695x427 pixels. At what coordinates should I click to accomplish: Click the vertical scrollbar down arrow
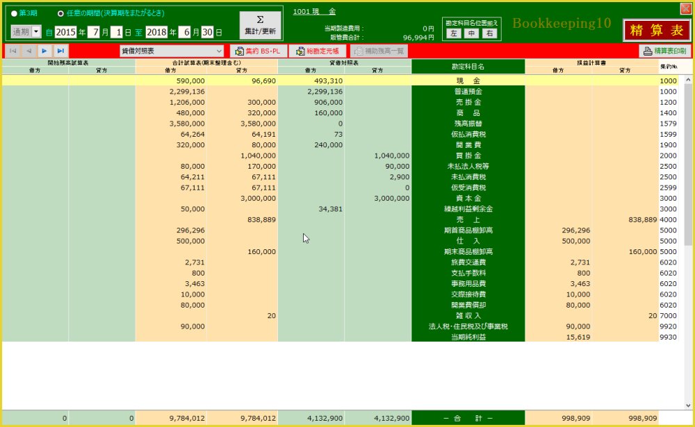point(688,405)
